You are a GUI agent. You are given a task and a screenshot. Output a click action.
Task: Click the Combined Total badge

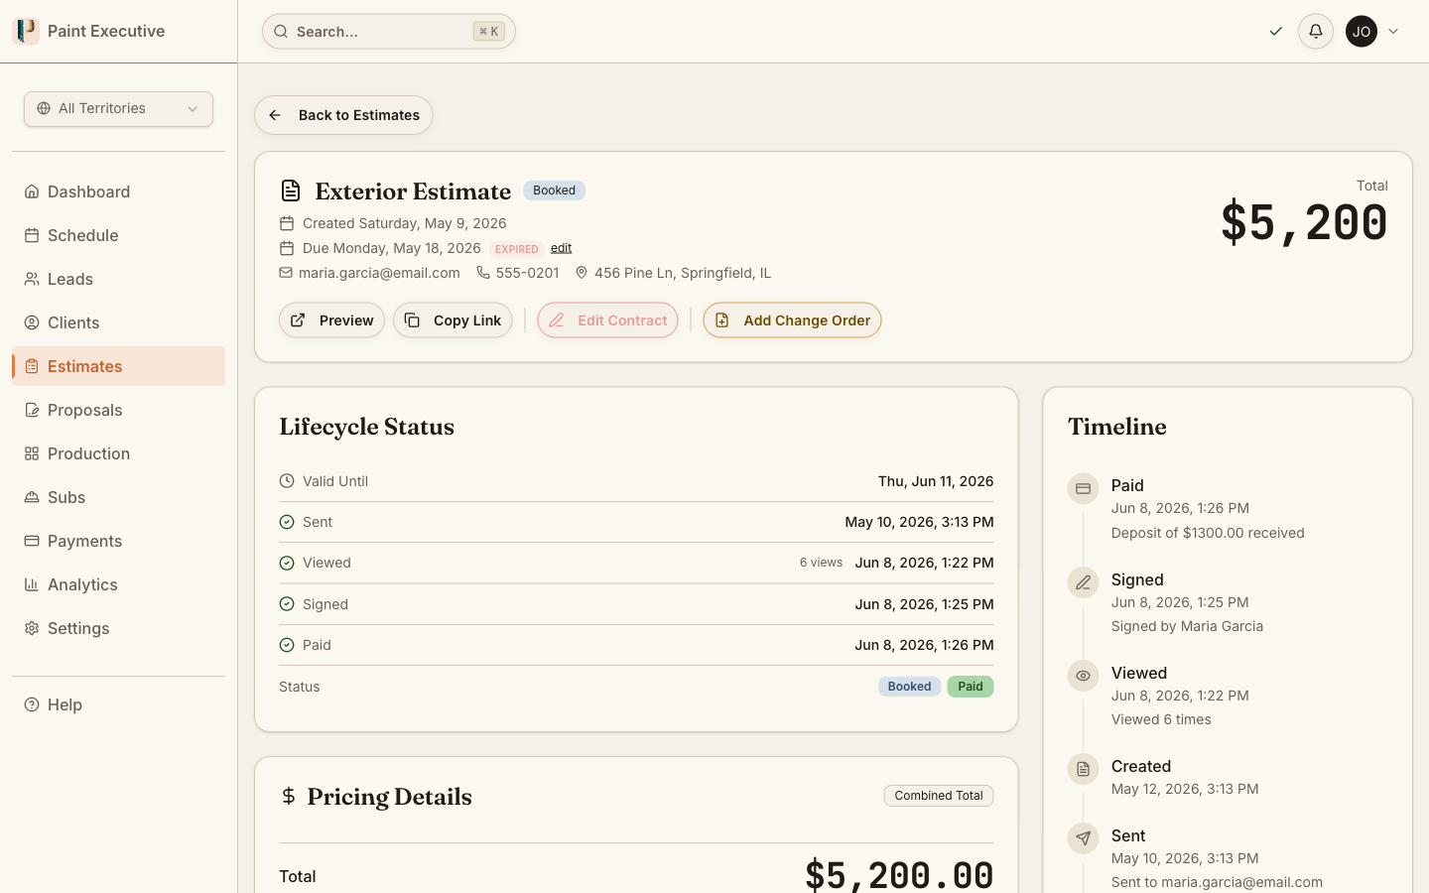[939, 796]
